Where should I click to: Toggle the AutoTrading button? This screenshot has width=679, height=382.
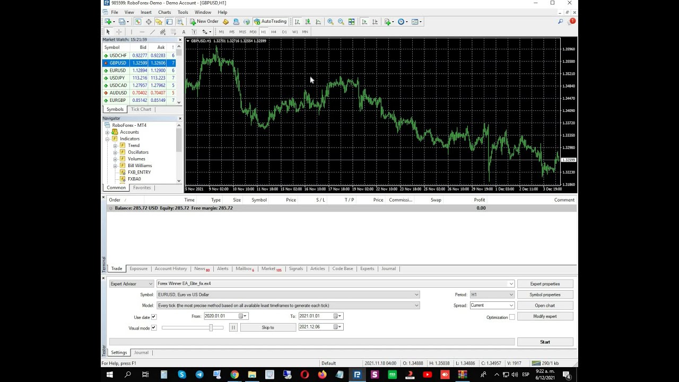[x=271, y=22]
